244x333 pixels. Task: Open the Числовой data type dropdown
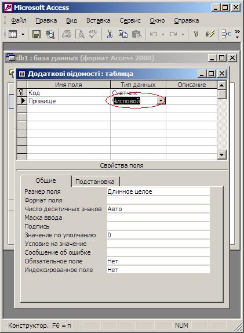coord(161,101)
